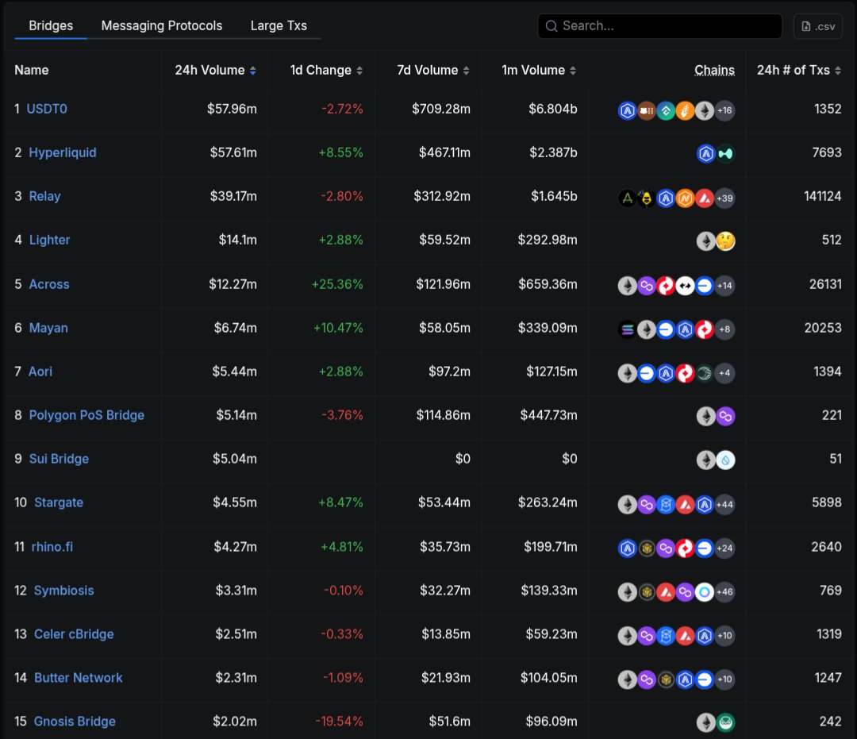Click the Polygon icon in Across row
Screen dimensions: 857x739
[x=647, y=285]
